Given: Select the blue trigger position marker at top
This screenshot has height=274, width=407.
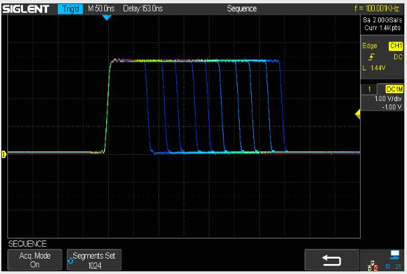Looking at the screenshot, I should click(x=105, y=17).
